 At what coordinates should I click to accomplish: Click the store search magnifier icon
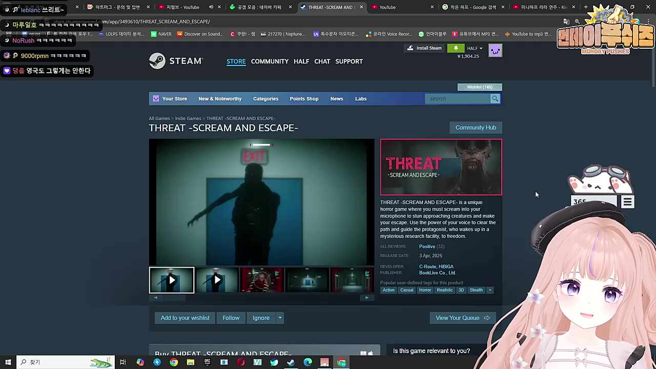pyautogui.click(x=495, y=98)
